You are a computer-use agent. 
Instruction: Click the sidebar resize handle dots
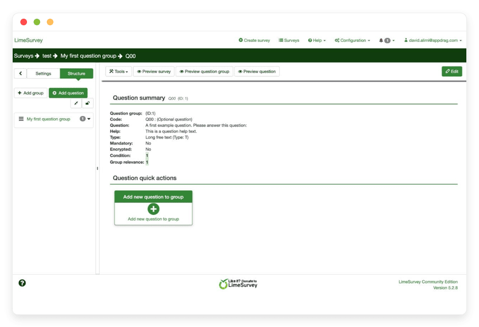click(97, 168)
